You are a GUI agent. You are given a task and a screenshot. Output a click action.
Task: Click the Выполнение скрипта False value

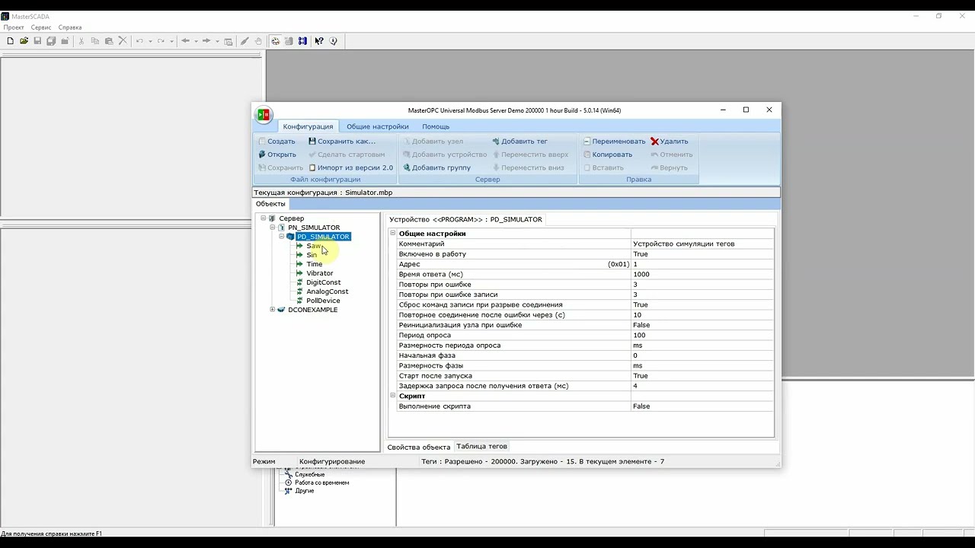click(x=702, y=406)
